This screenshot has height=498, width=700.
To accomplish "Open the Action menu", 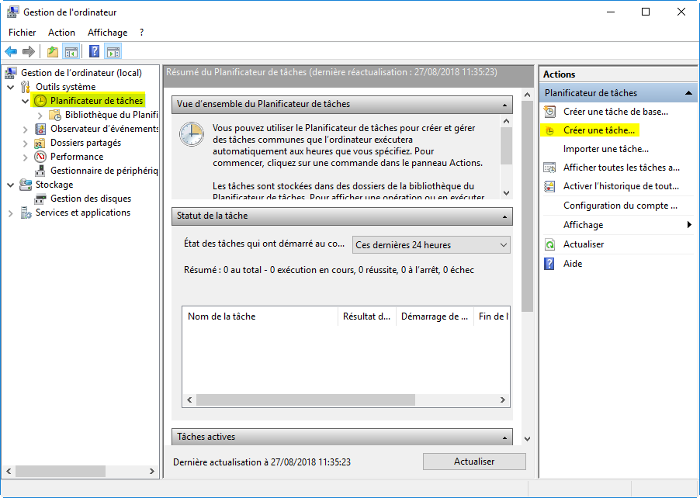I will pos(61,32).
